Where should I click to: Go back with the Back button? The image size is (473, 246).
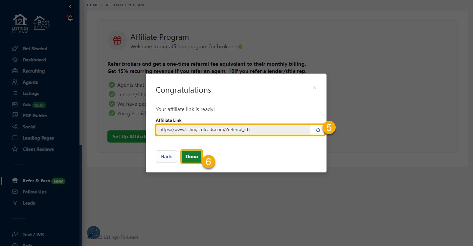[166, 157]
